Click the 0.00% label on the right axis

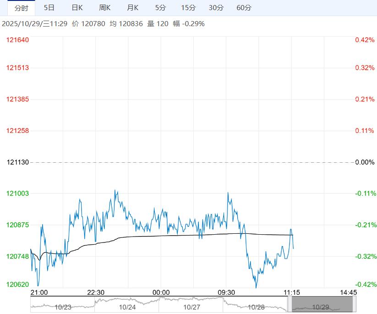tap(365, 162)
